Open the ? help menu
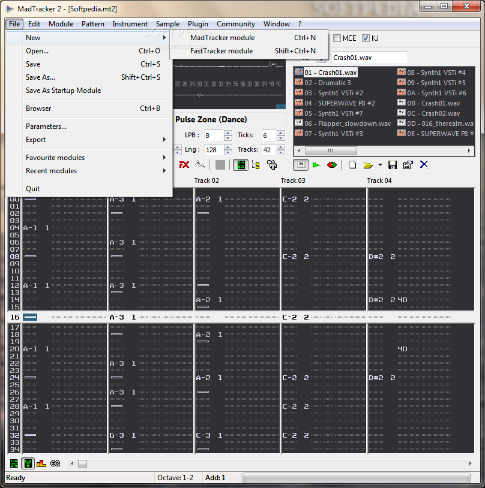The height and width of the screenshot is (488, 485). [x=300, y=24]
